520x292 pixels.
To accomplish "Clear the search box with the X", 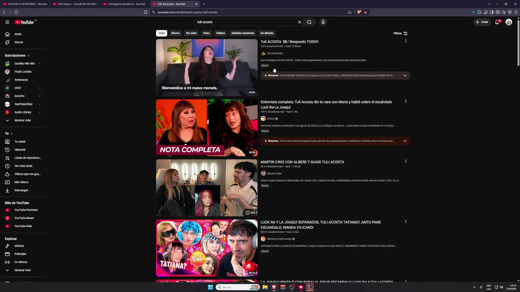I will pos(300,22).
